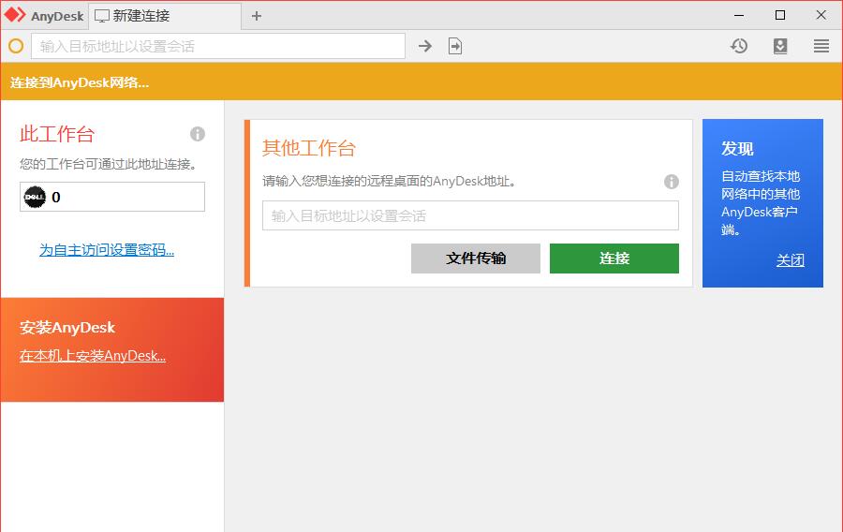
Task: Close the AnyDesk window
Action: tap(821, 16)
